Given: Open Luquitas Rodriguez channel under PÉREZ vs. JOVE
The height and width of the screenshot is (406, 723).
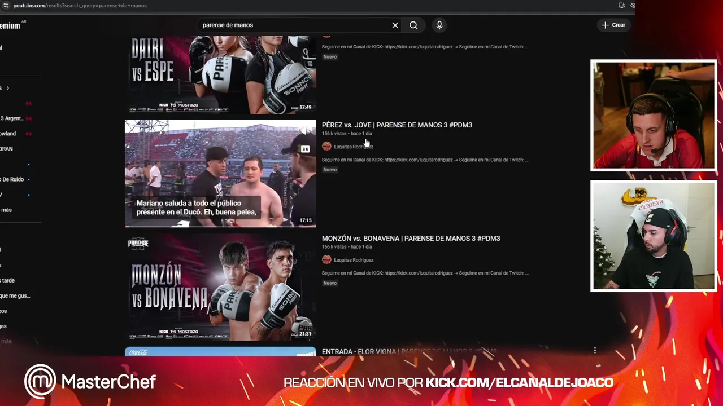Looking at the screenshot, I should tap(354, 147).
